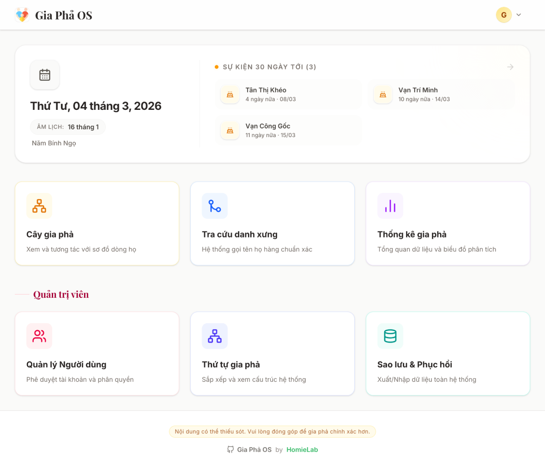Open Thứ tự gia phả card
The height and width of the screenshot is (469, 545).
coord(272,353)
